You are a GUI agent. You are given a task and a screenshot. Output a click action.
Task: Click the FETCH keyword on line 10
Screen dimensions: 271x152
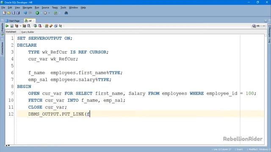35,100
